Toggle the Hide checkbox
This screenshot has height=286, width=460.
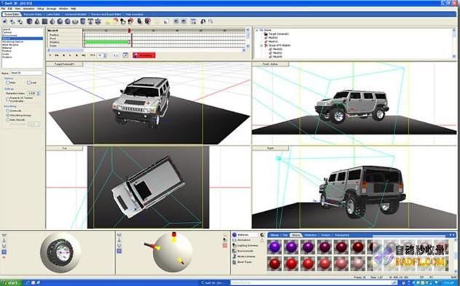[8, 83]
